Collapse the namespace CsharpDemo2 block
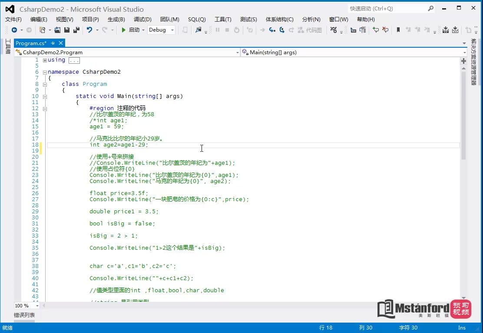The image size is (483, 333). coord(45,72)
